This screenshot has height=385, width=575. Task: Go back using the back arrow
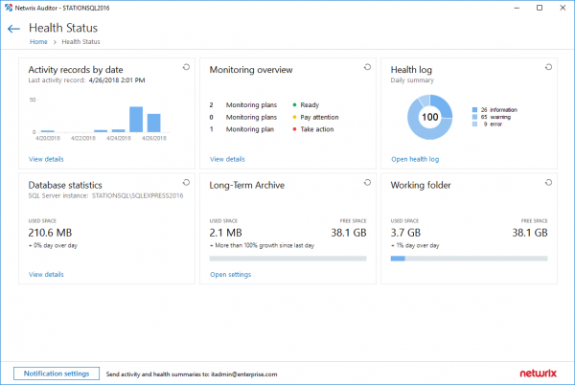click(13, 29)
